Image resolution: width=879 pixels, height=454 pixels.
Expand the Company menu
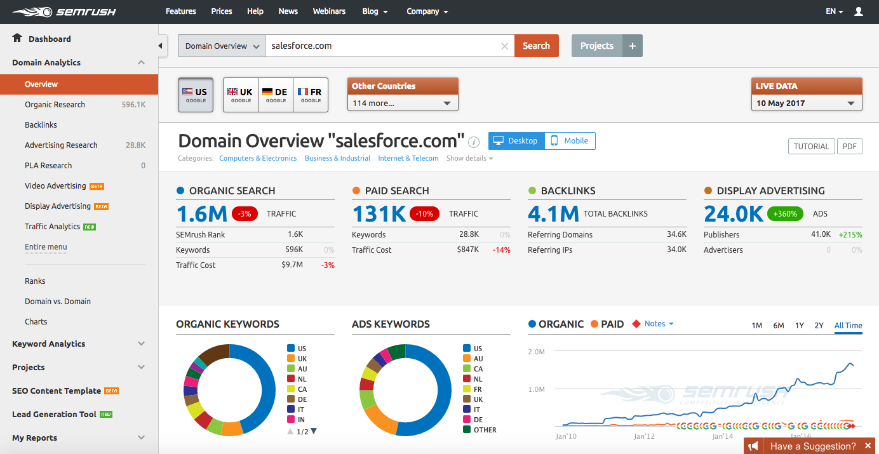click(427, 11)
